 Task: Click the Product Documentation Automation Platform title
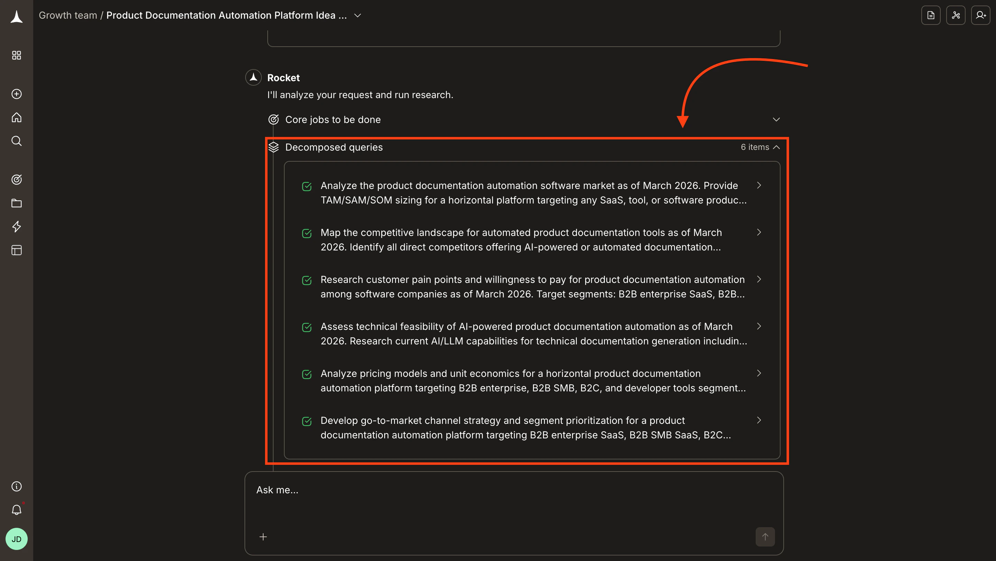tap(227, 16)
